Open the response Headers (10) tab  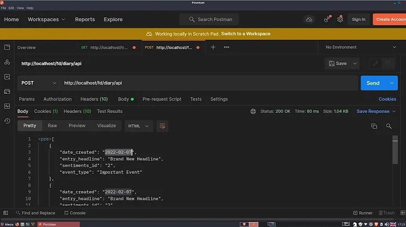77,111
